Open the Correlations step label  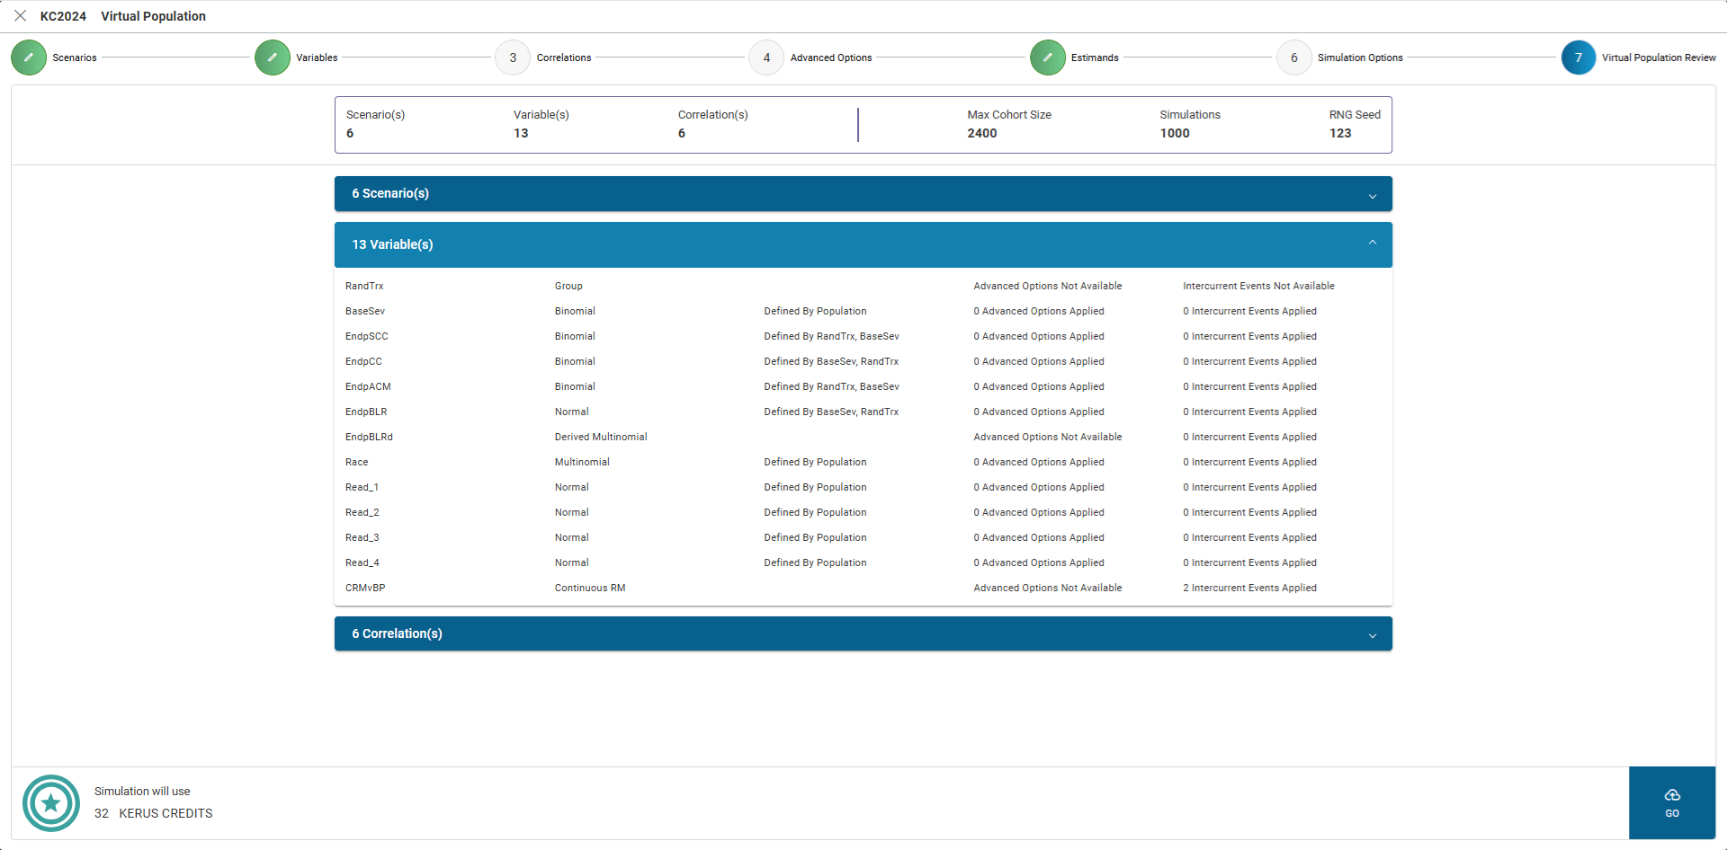564,58
